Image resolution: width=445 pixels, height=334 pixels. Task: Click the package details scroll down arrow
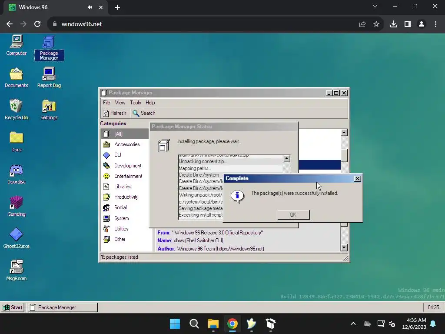point(344,247)
